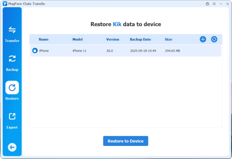Open the hamburger menu in title bar
Screen dimensions: 232x159
pyautogui.click(x=214, y=4)
